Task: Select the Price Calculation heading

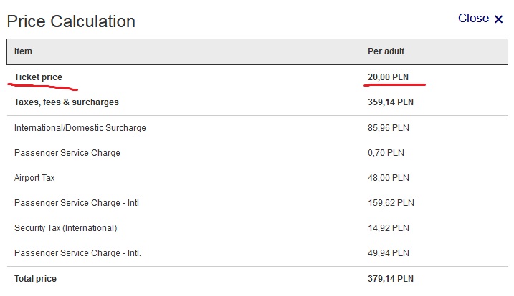Action: coord(71,21)
